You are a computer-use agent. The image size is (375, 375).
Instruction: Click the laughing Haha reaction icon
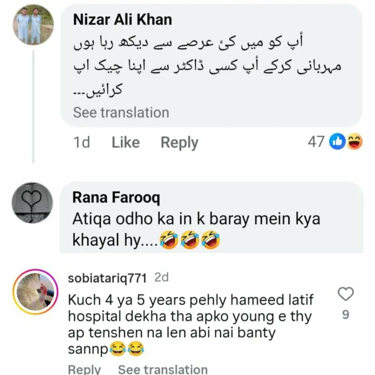point(354,142)
